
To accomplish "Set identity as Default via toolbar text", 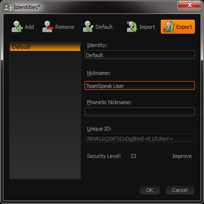I will (x=104, y=27).
